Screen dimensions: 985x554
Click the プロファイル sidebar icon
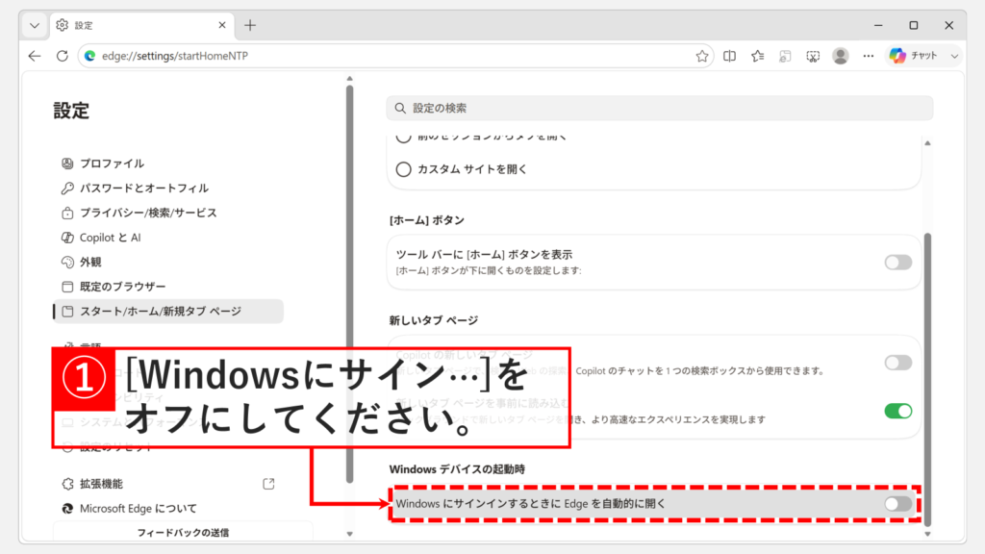pyautogui.click(x=67, y=164)
